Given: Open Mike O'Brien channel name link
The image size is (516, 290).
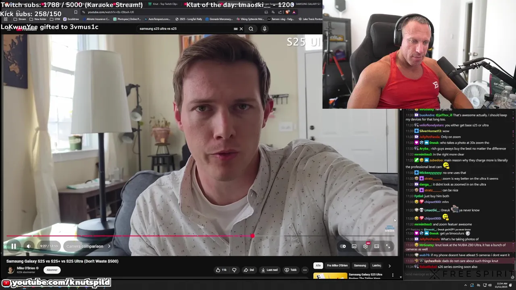Looking at the screenshot, I should 26,268.
